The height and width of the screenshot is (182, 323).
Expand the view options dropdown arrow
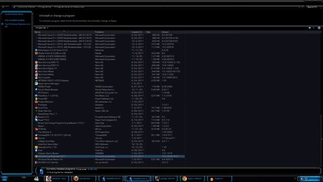[x=314, y=28]
